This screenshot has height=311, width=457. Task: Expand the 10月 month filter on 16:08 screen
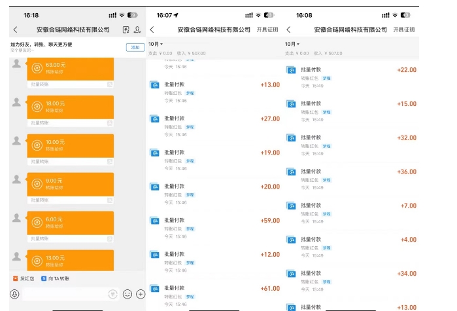[292, 44]
